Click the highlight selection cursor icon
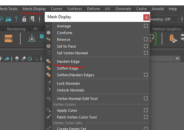This screenshot has width=184, height=130. tap(32, 19)
